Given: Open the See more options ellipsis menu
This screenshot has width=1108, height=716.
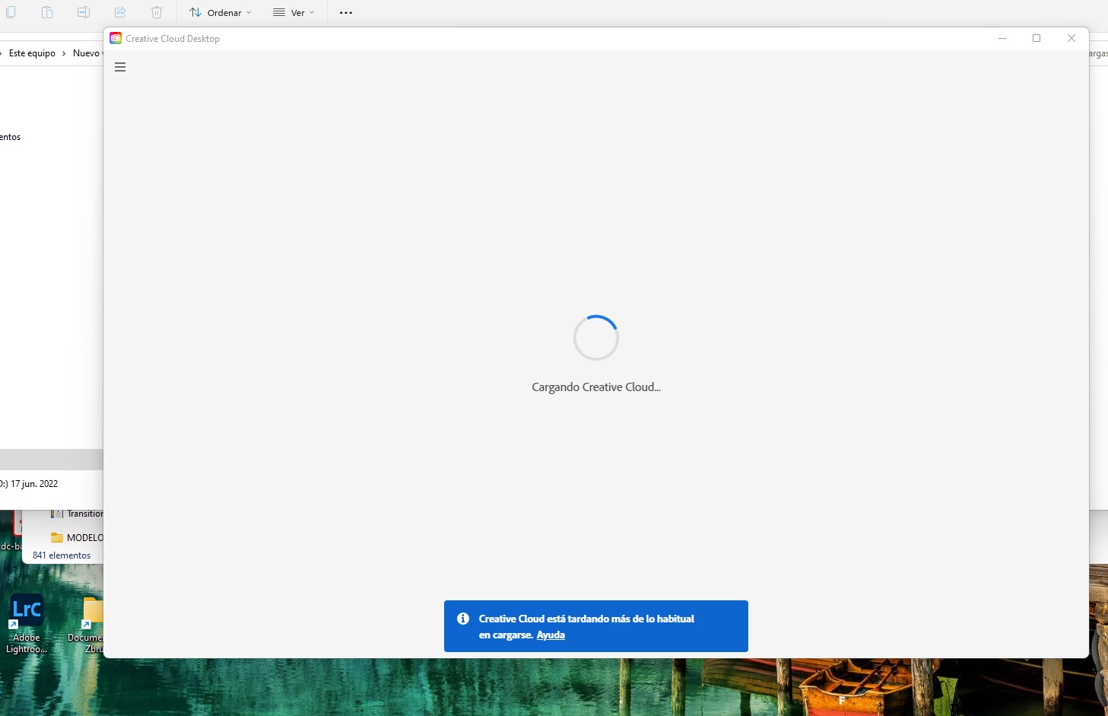Looking at the screenshot, I should pos(345,12).
